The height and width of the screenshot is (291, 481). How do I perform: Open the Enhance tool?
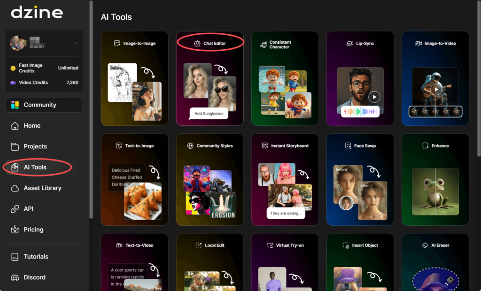coord(435,180)
